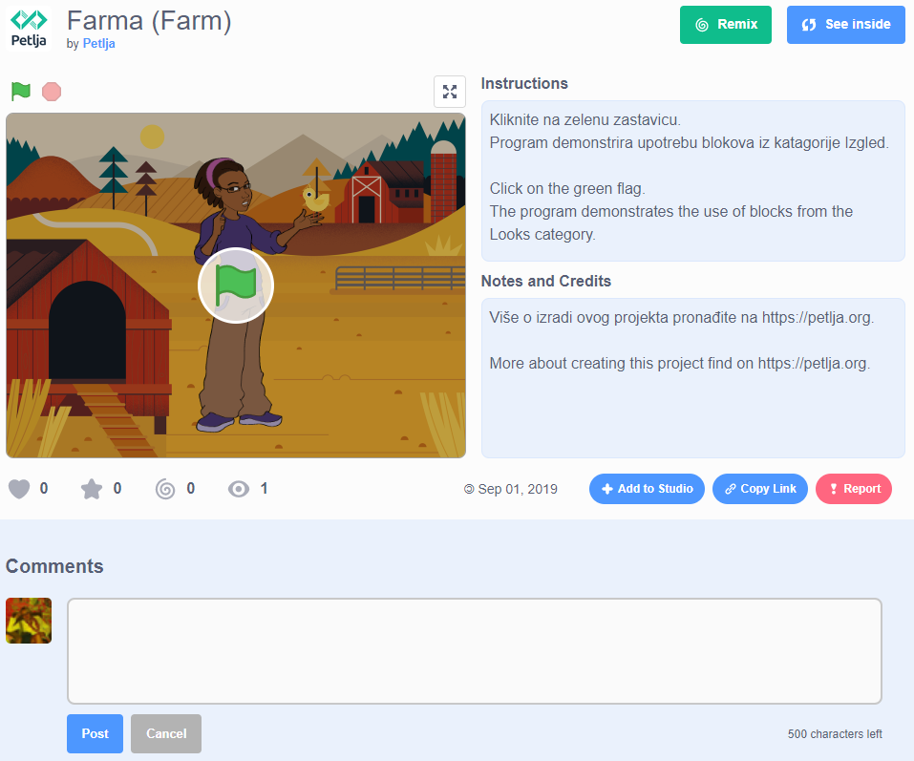Image resolution: width=914 pixels, height=761 pixels.
Task: Click the large green flag overlay on stage
Action: tap(236, 285)
